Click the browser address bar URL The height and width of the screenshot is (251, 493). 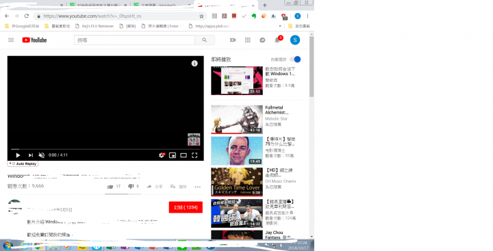92,16
